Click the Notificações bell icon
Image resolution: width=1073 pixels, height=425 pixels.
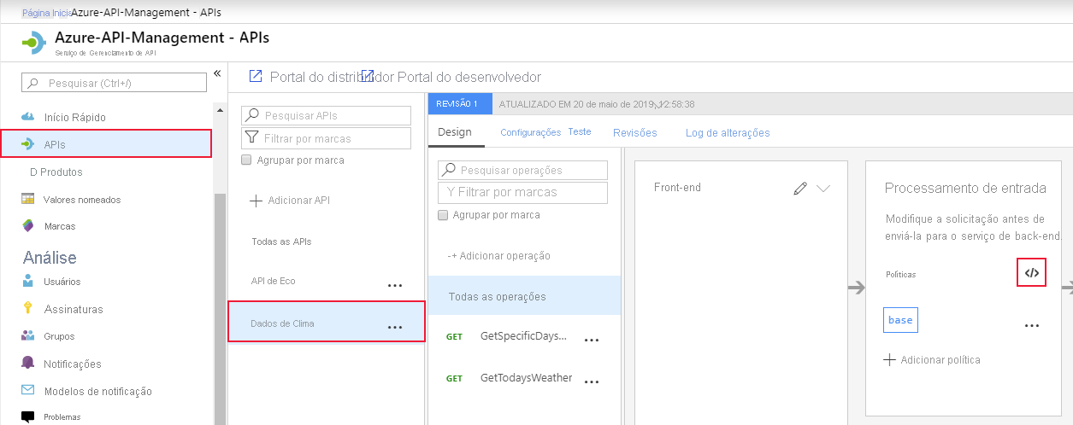coord(27,364)
